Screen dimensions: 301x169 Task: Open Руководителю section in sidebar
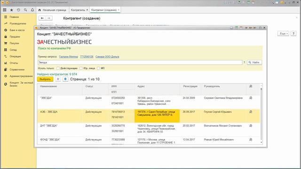coord(18,23)
